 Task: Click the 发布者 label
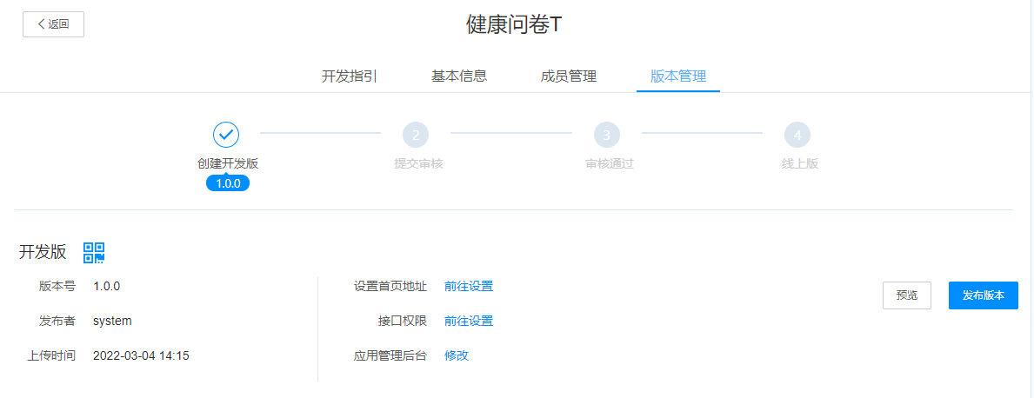pyautogui.click(x=57, y=321)
